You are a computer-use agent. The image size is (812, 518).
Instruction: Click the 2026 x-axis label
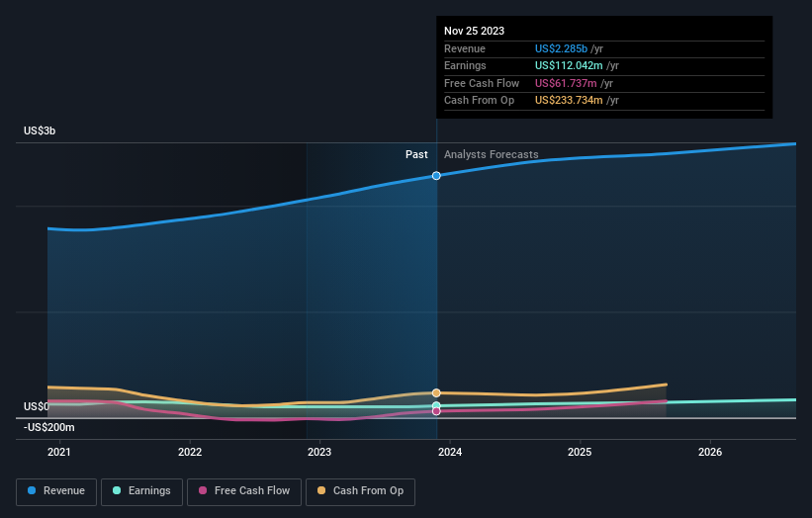710,452
